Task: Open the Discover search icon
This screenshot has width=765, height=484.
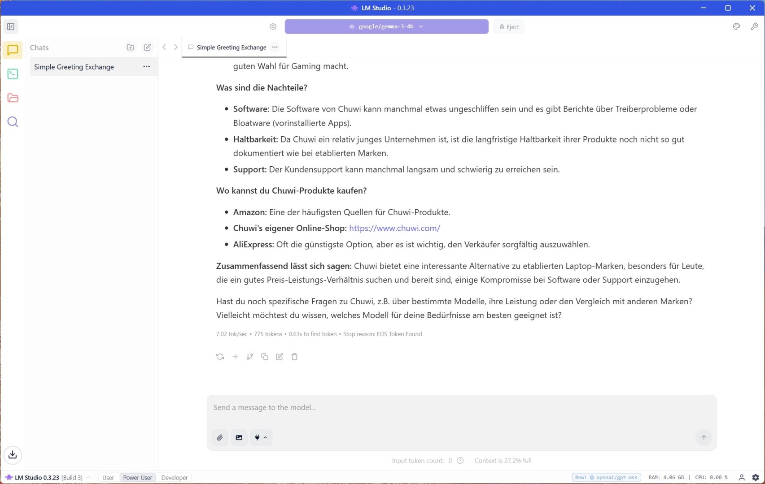Action: tap(13, 122)
